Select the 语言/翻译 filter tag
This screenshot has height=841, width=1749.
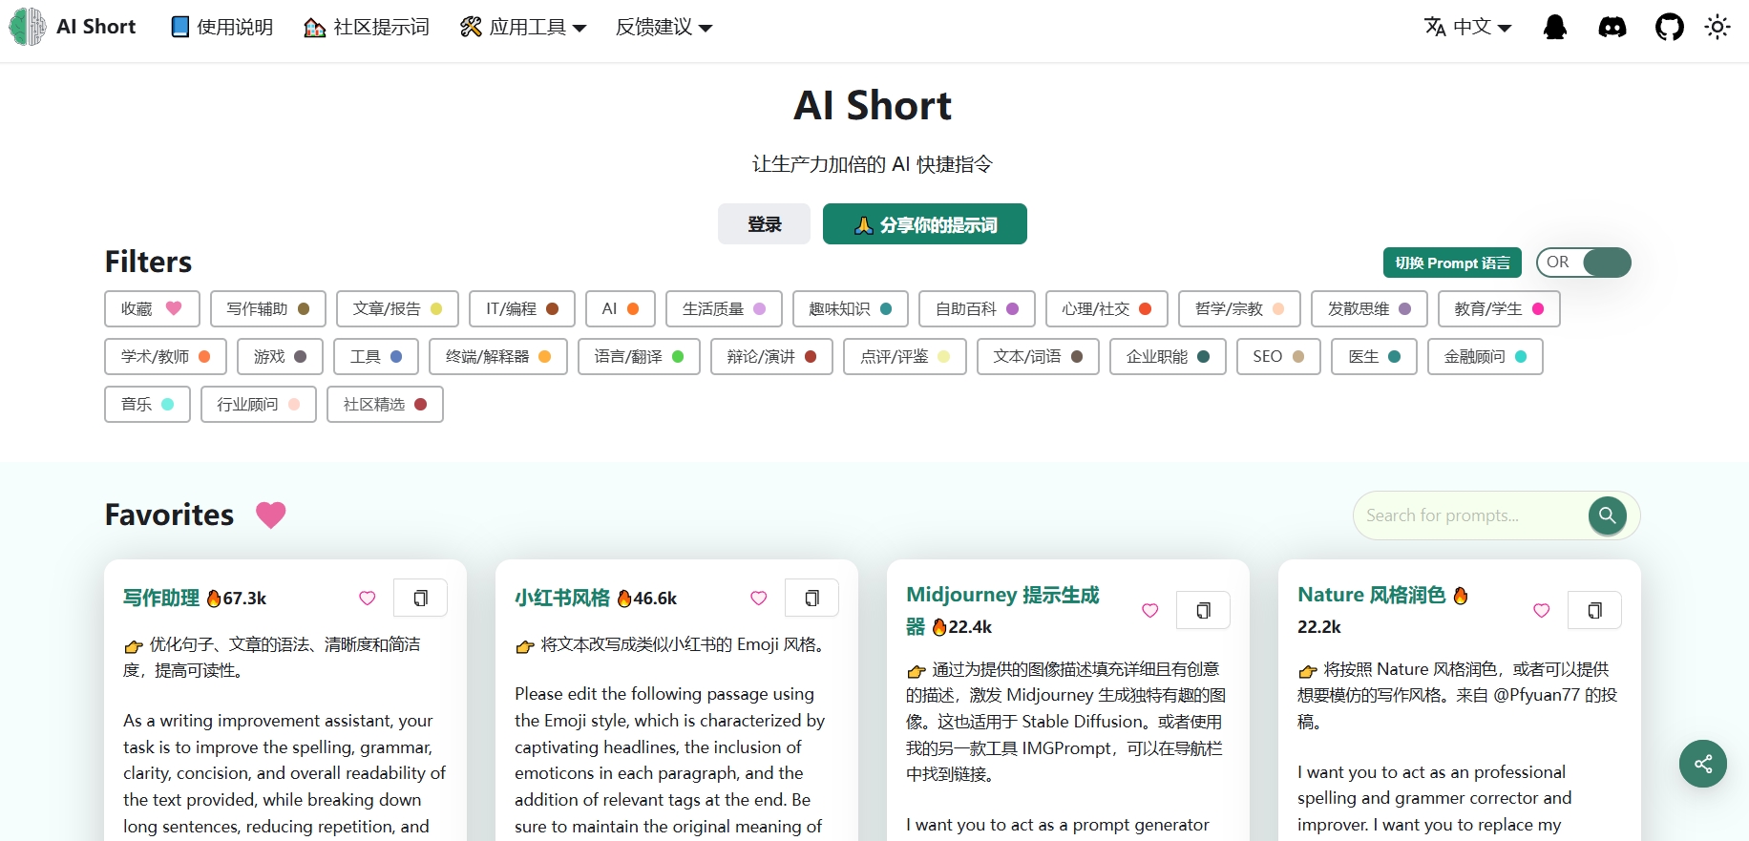click(639, 356)
